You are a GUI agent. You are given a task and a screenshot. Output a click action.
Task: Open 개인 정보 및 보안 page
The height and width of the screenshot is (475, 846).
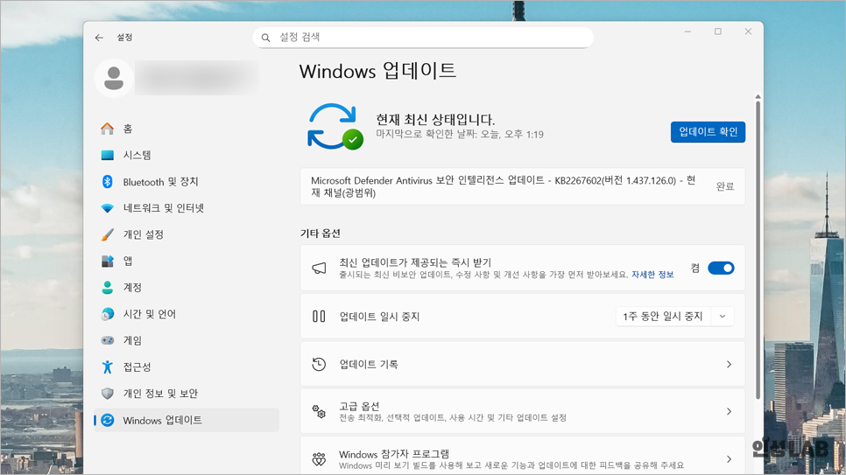tap(187, 394)
